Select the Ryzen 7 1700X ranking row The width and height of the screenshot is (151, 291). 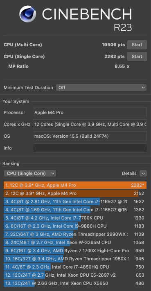click(75, 251)
